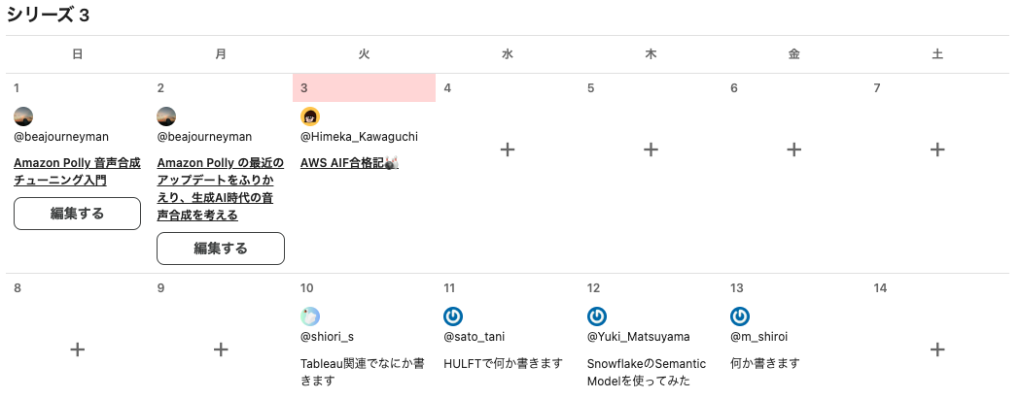Click the plus icon on day 4
This screenshot has height=399, width=1021.
click(508, 150)
